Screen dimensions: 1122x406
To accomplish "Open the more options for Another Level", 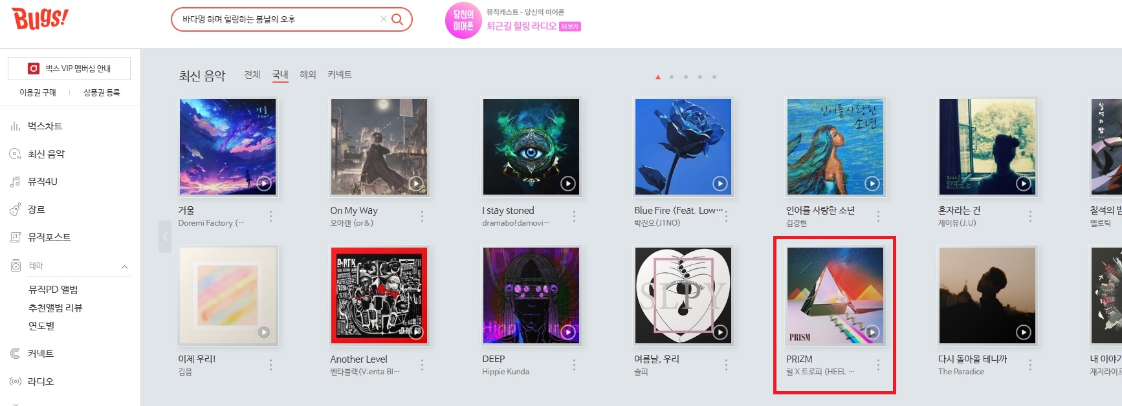I will (422, 365).
